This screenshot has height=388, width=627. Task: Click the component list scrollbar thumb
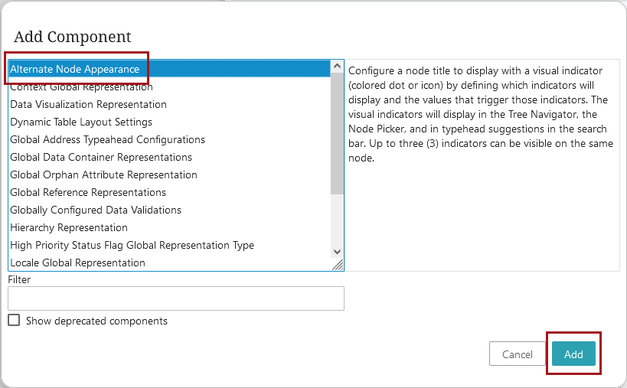click(337, 133)
